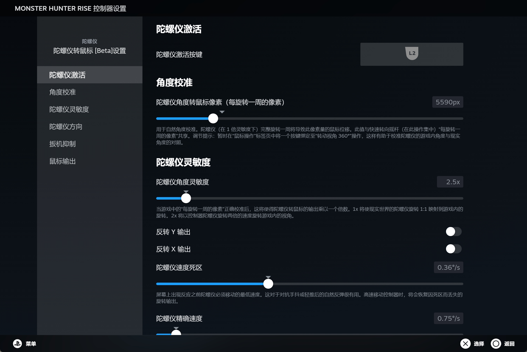
Task: Click the 陀螺仪转鼠标 [Beta]设置 heading
Action: [x=89, y=51]
